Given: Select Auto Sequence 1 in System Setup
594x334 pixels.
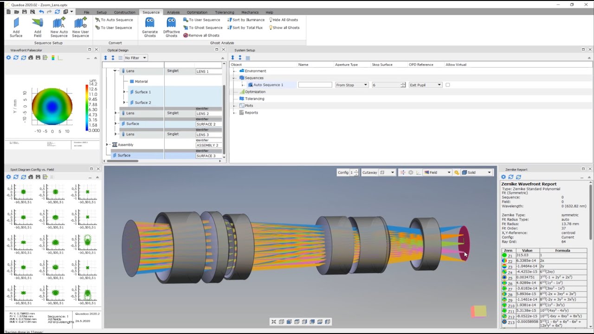Looking at the screenshot, I should coord(265,85).
